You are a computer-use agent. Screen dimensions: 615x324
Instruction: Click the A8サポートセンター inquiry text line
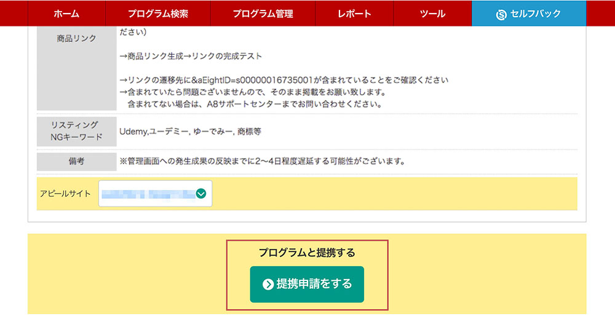(x=255, y=104)
